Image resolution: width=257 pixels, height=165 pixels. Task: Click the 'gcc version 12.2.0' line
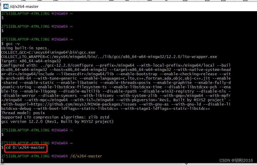pyautogui.click(x=57, y=122)
